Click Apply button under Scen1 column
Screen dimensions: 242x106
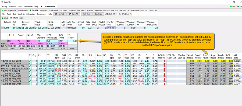[x=12, y=48]
